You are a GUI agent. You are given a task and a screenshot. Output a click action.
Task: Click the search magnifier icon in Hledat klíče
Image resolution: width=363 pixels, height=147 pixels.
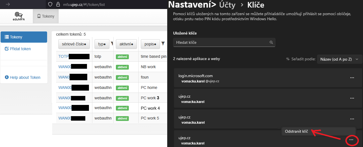[271, 43]
